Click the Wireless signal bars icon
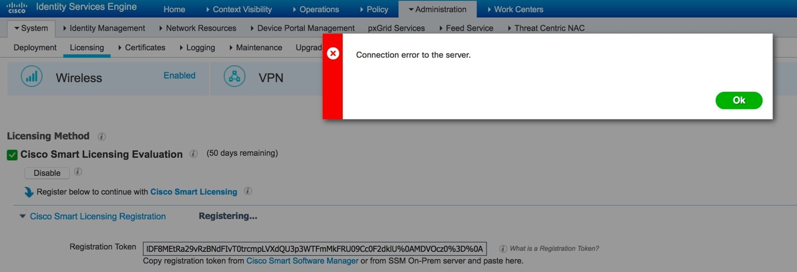This screenshot has width=797, height=272. pos(32,77)
